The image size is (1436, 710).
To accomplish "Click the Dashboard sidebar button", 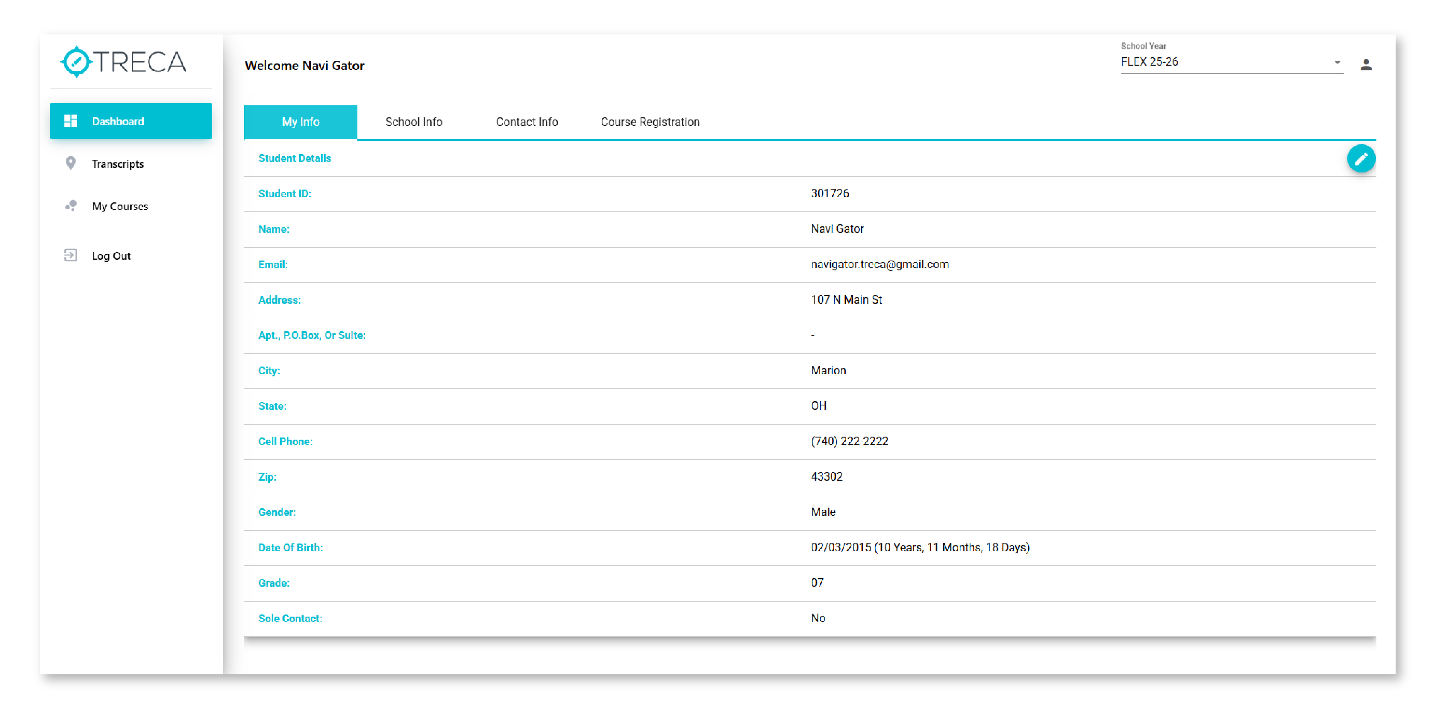I will point(131,121).
